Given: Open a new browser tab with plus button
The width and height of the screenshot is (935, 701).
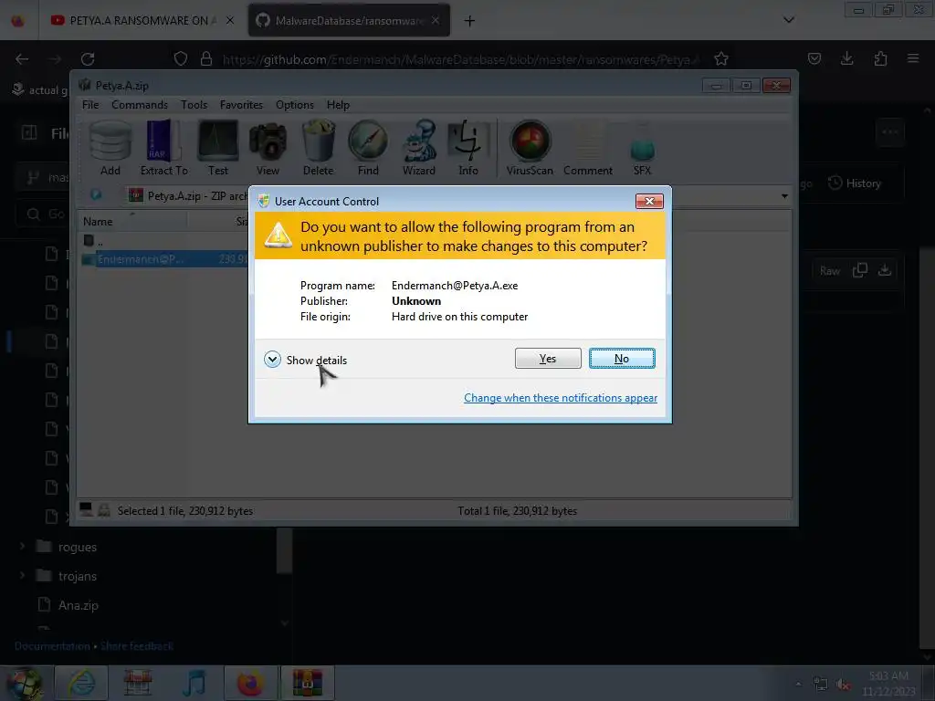Looking at the screenshot, I should [x=470, y=21].
